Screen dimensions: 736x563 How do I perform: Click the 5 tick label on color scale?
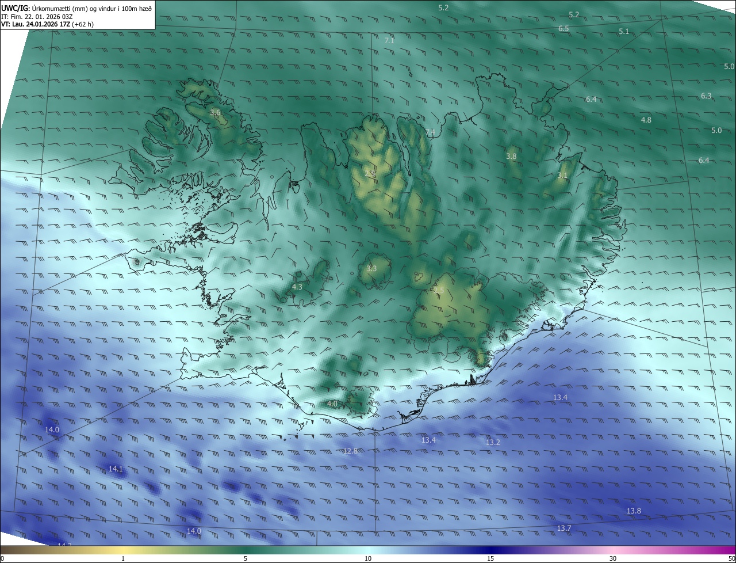point(246,558)
